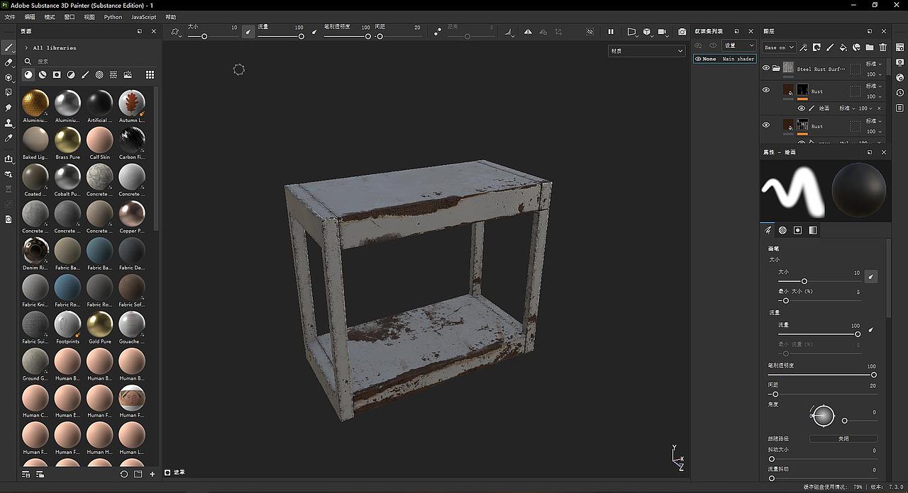Hide the Steel Rust Surface folder layer
The image size is (908, 493).
765,68
